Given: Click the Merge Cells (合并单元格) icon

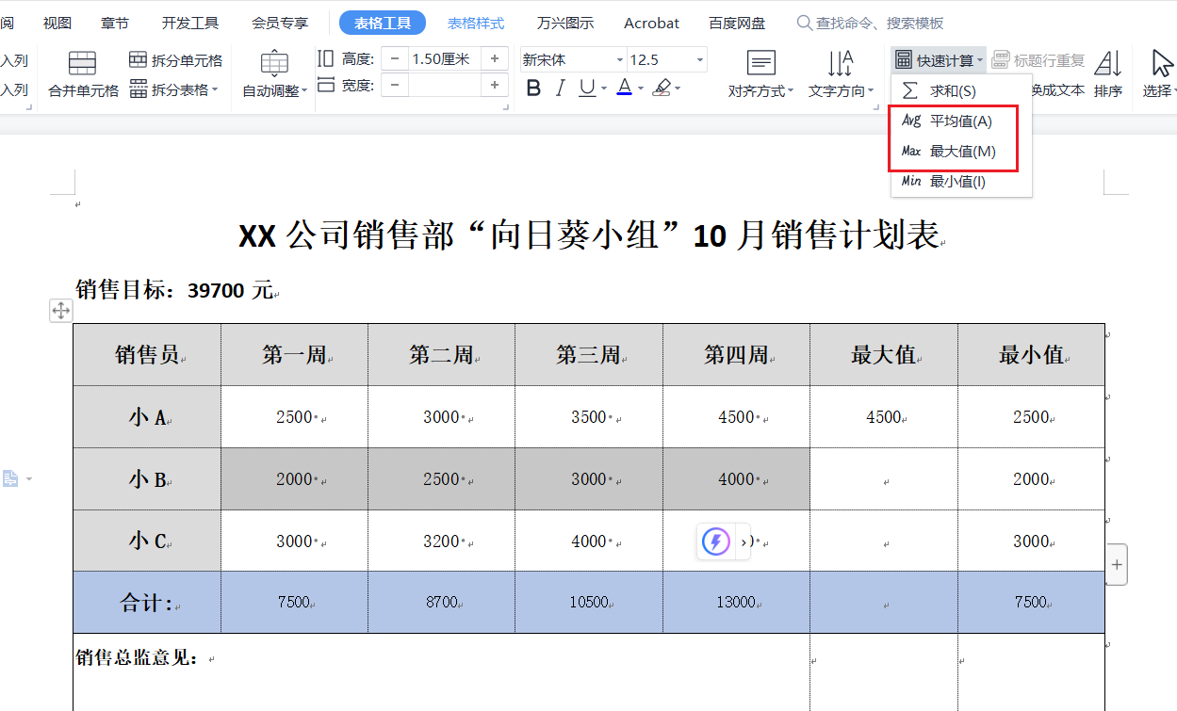Looking at the screenshot, I should [83, 73].
